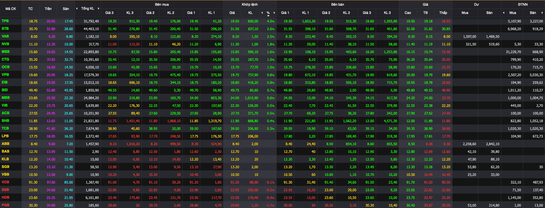Image resolution: width=545 pixels, height=208 pixels.
Task: Click the Bán header under Dư
Action: click(x=489, y=13)
